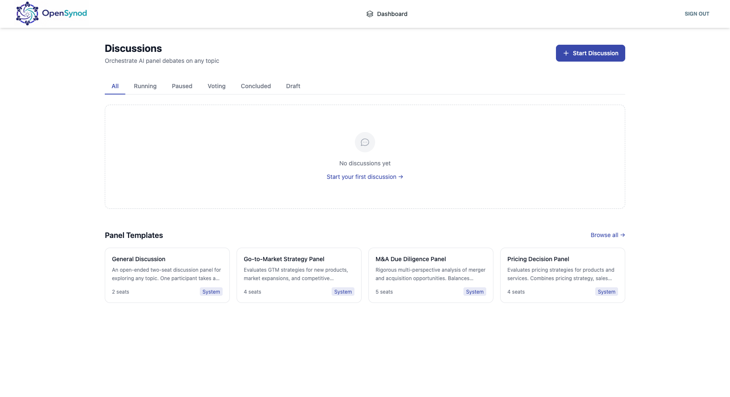This screenshot has height=397, width=730.
Task: Click the chat bubble empty-state icon
Action: (x=365, y=142)
